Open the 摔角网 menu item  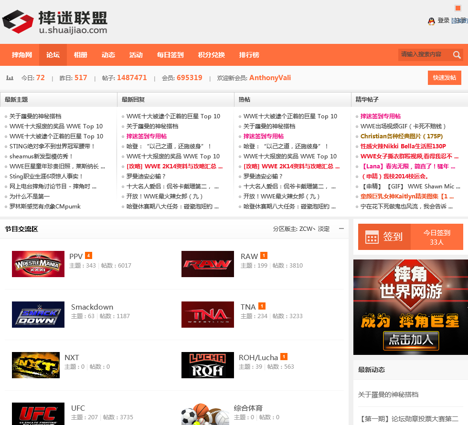click(x=22, y=55)
